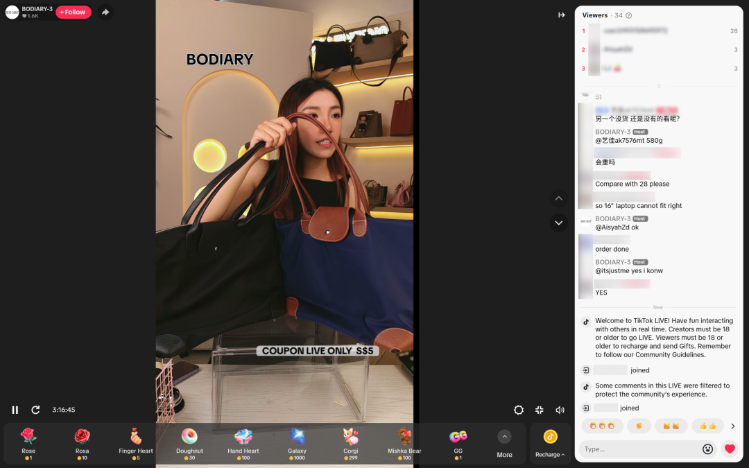
Task: Mute the stream volume
Action: pyautogui.click(x=560, y=410)
